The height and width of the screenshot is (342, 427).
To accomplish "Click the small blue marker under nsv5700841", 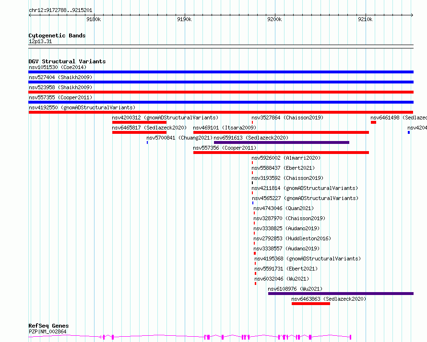I will click(147, 142).
